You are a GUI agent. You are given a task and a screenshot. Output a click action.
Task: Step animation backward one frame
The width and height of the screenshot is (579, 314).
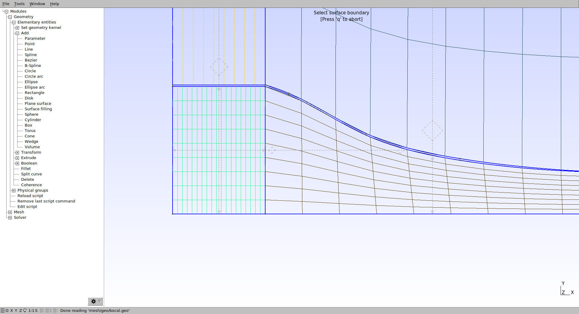pos(46,310)
